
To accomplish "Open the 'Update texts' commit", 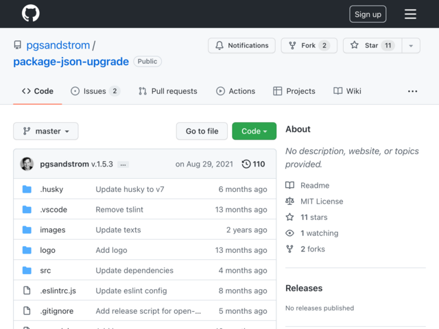I will point(118,230).
